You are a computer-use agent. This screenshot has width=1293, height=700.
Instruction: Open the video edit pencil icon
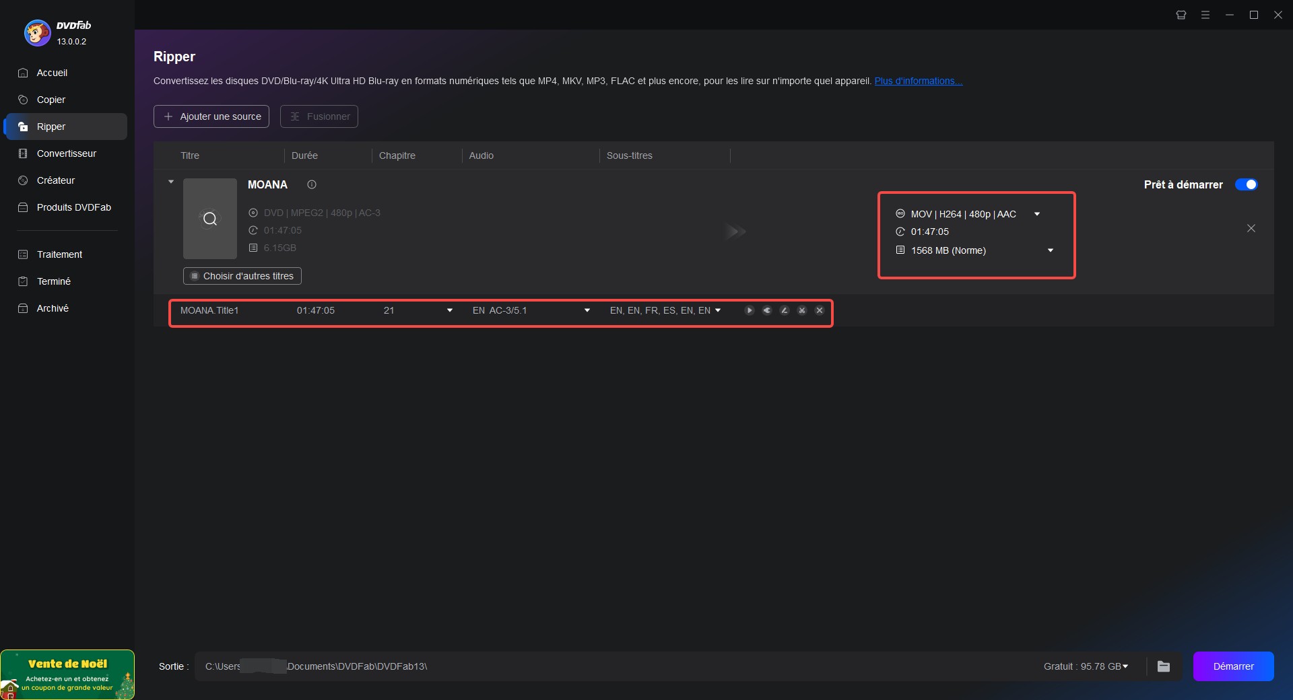(785, 310)
